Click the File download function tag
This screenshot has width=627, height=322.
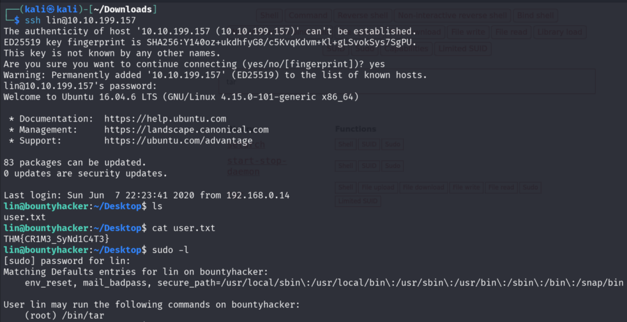(x=422, y=188)
